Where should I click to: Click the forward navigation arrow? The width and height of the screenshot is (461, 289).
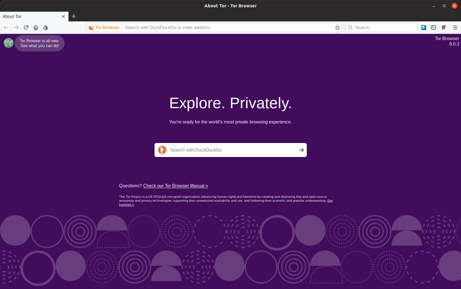(16, 27)
